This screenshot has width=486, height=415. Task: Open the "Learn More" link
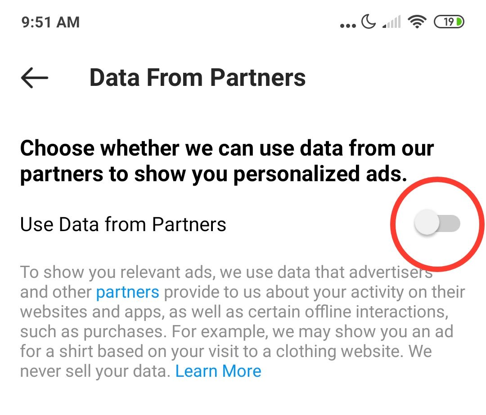point(218,371)
